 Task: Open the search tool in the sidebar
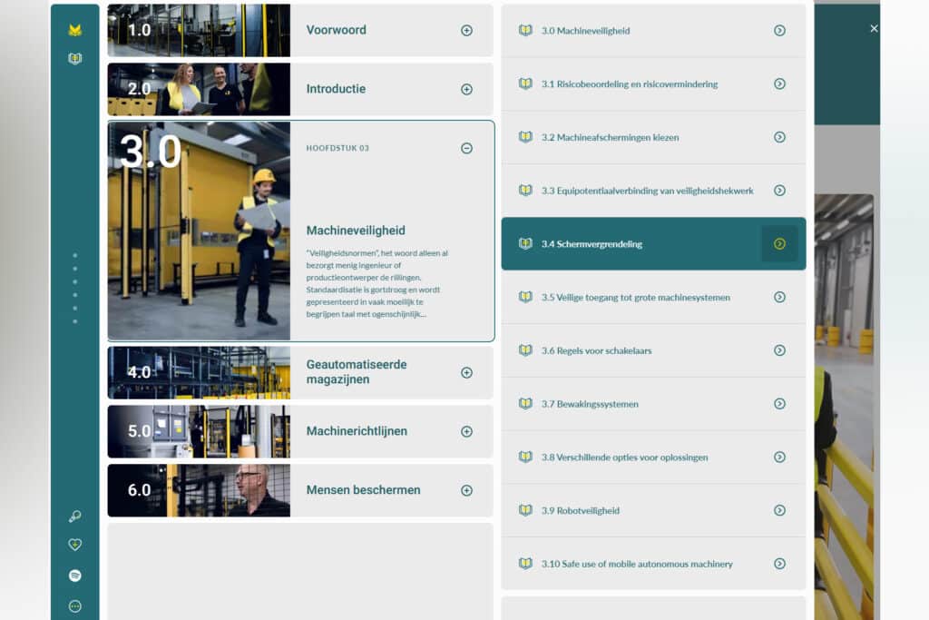[75, 516]
